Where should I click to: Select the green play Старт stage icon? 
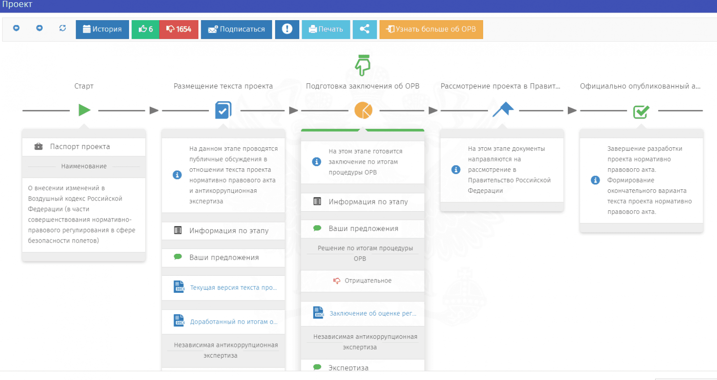(x=84, y=110)
